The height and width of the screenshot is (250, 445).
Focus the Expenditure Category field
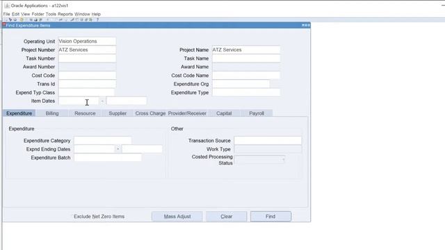point(103,140)
